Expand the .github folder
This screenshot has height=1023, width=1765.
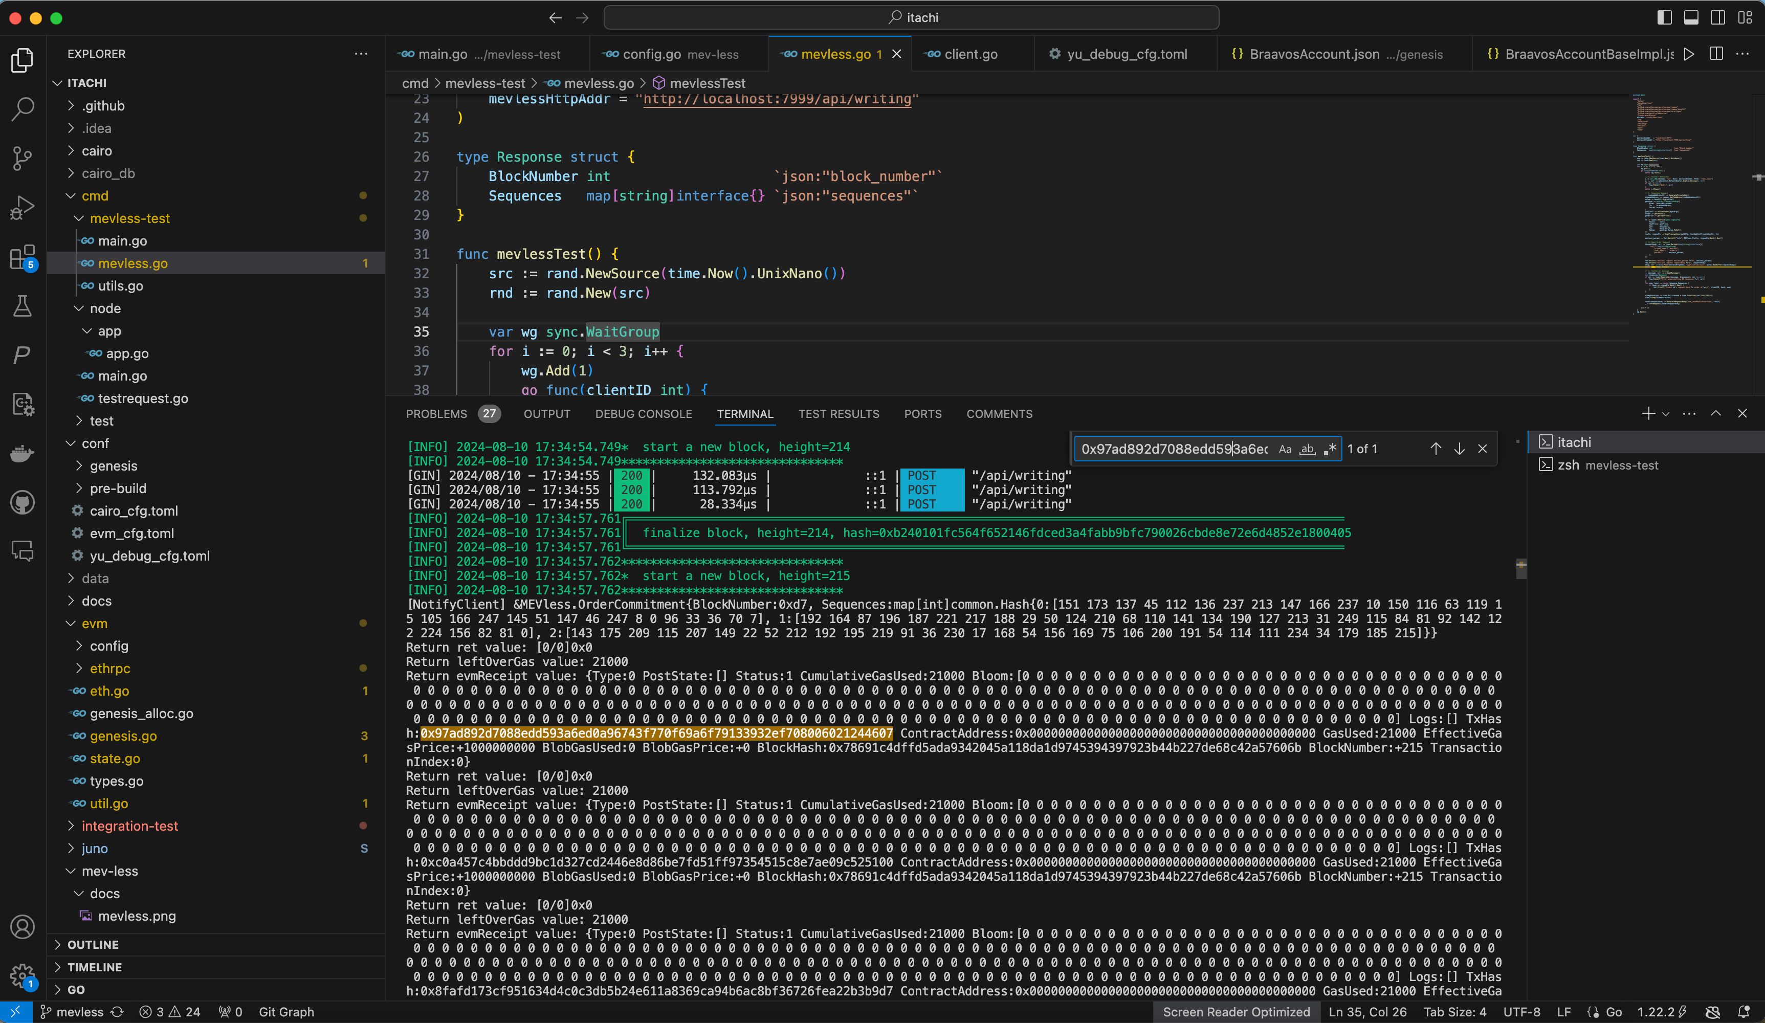tap(216, 106)
